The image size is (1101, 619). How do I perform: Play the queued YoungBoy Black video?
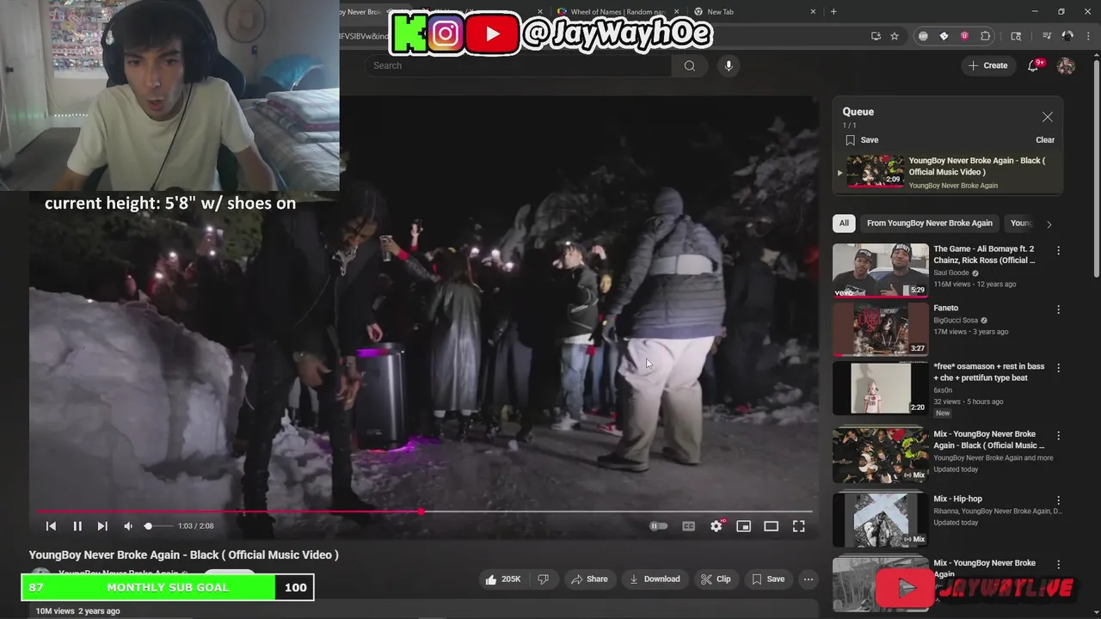tap(948, 172)
